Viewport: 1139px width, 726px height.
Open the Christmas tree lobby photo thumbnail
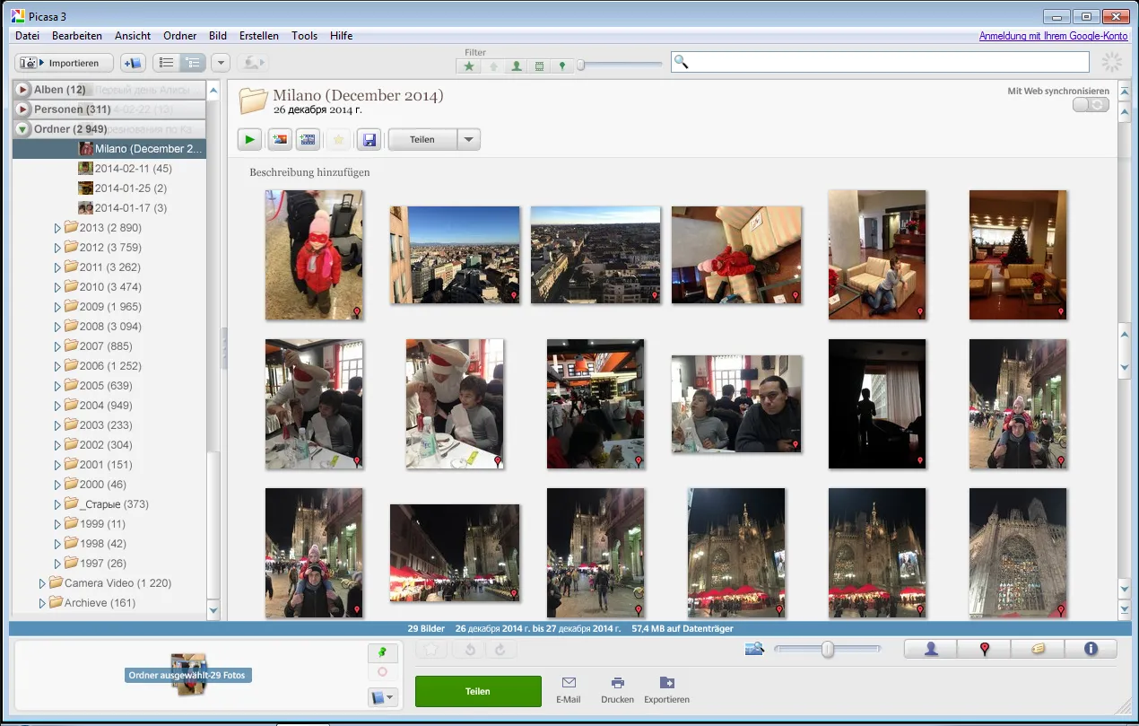(x=1018, y=255)
